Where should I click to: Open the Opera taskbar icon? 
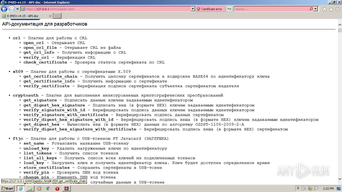pos(57,189)
